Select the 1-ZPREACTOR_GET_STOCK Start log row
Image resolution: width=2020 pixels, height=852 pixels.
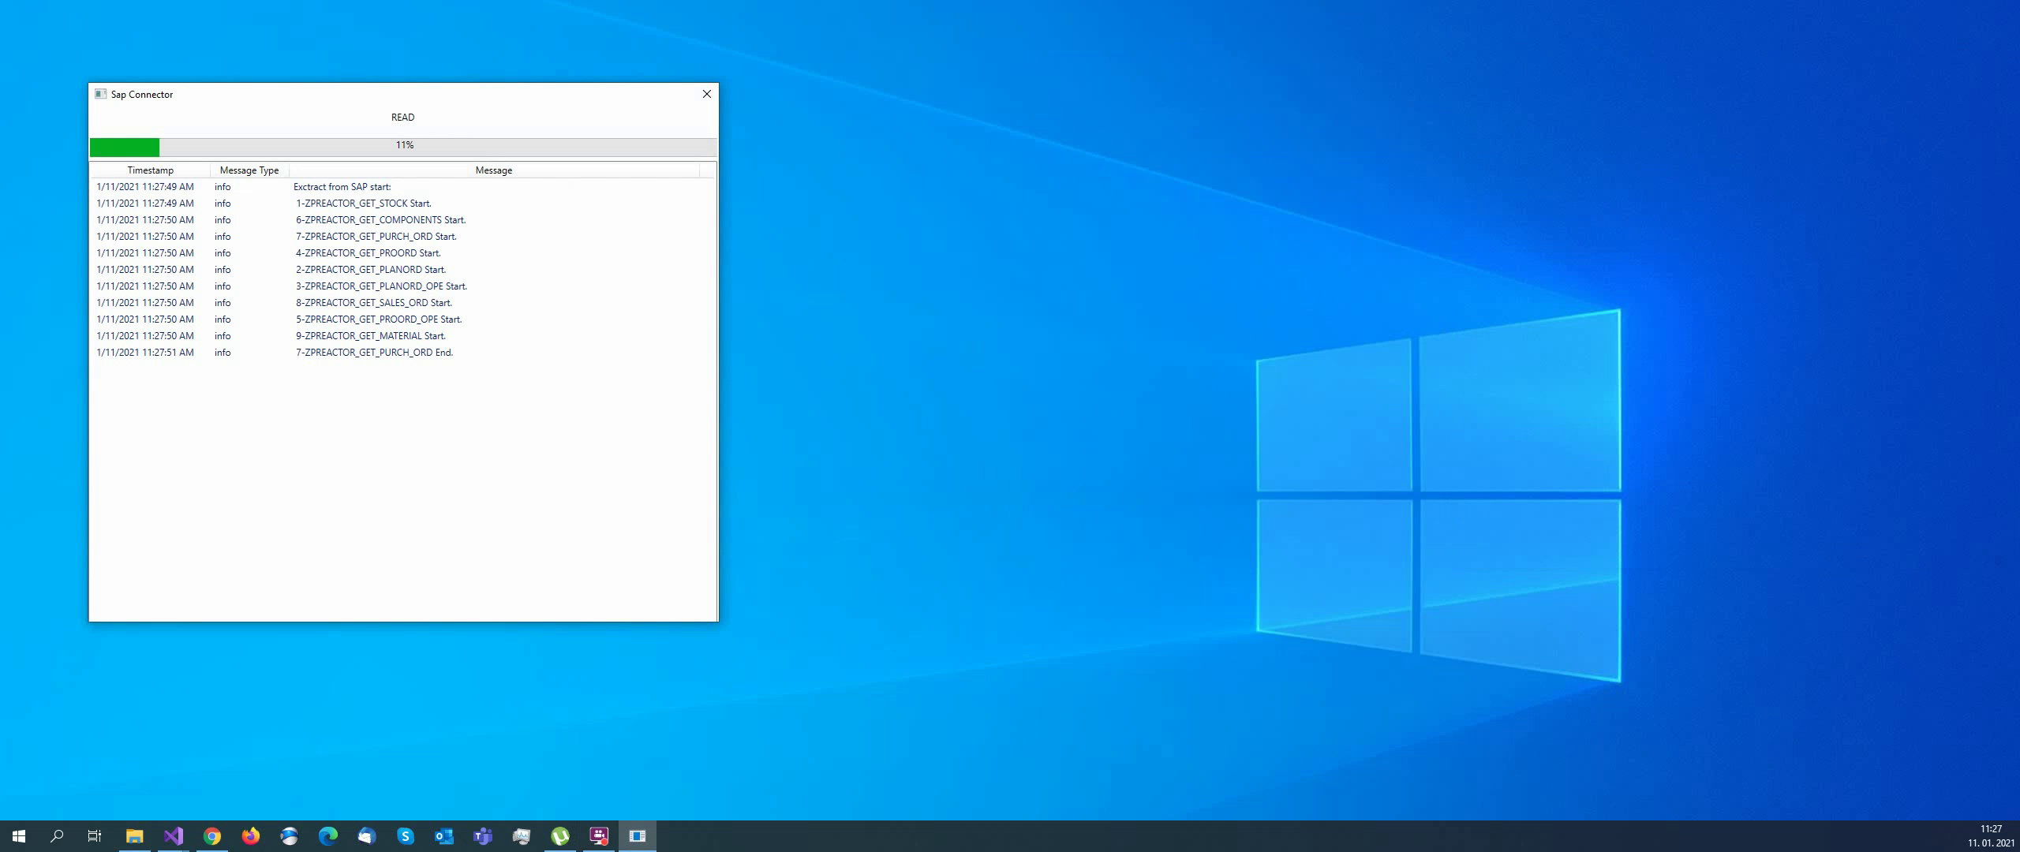pyautogui.click(x=363, y=204)
